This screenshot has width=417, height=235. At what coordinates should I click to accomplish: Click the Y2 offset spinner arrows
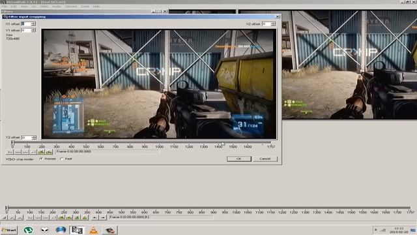[x=34, y=138]
